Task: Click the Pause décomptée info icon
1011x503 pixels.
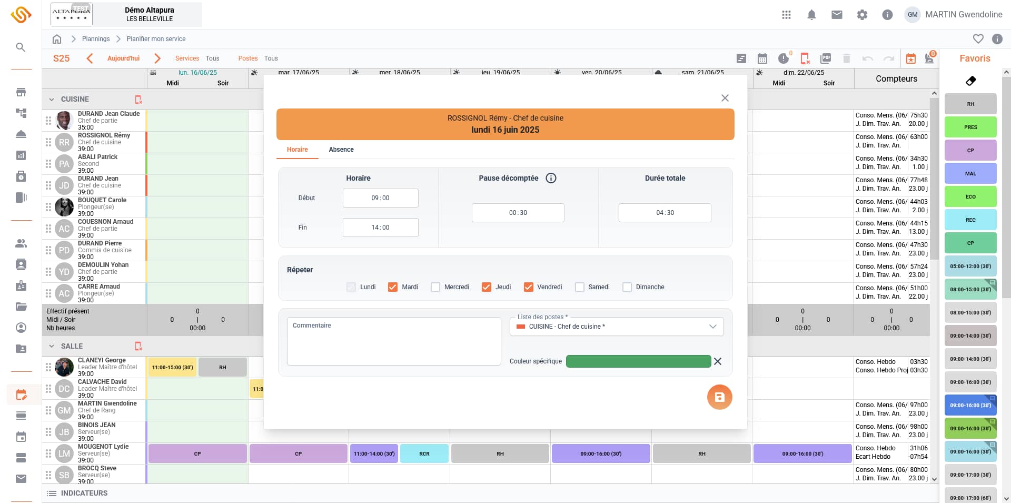Action: click(551, 178)
